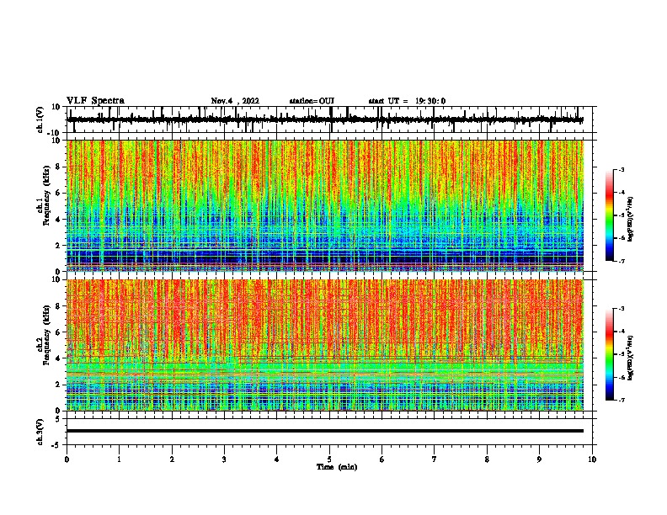Click the '-3' label on ch.1 color scale
The image size is (667, 515).
point(621,169)
